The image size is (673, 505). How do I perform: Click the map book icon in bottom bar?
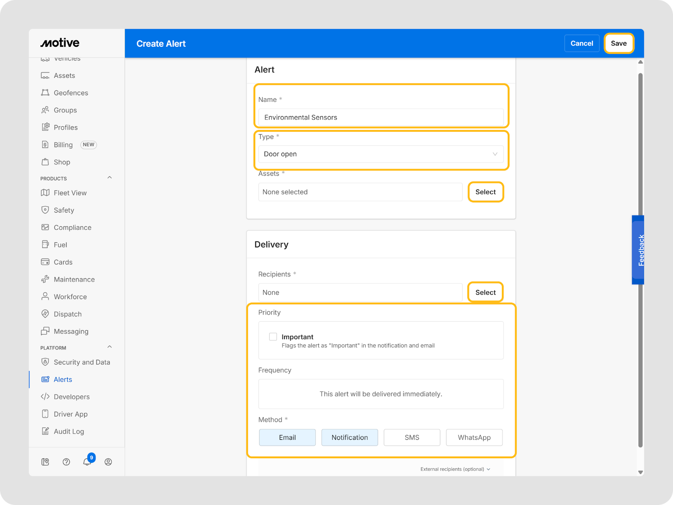pos(45,462)
